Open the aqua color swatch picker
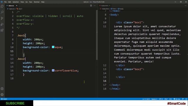The height and width of the screenshot is (106, 188). pos(53,47)
